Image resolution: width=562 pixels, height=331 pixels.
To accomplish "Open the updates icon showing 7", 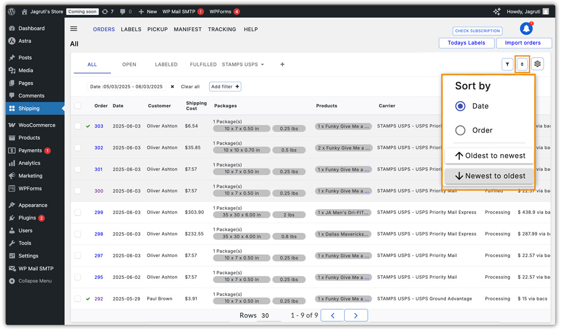I will point(107,11).
